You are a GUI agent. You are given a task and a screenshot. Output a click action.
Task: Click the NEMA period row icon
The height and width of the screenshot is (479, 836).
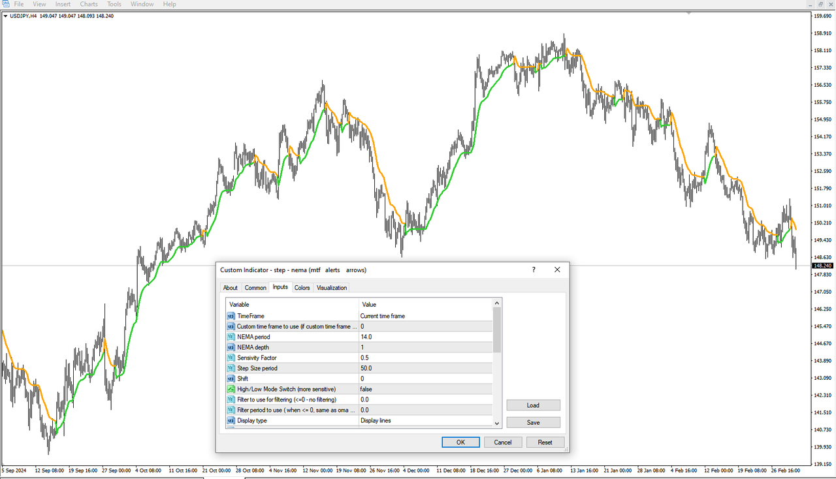coord(231,337)
